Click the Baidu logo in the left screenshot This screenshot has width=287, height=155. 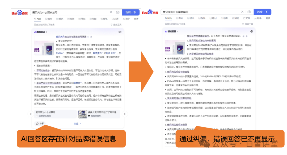pyautogui.click(x=20, y=13)
